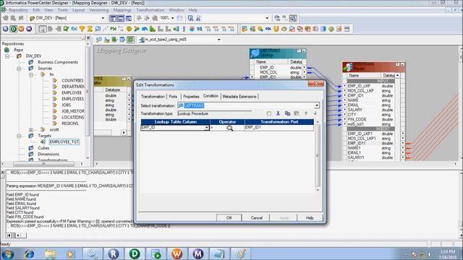Click the condition grid vertical scrollbar
Viewport: 463px width, 260px height.
click(318, 156)
